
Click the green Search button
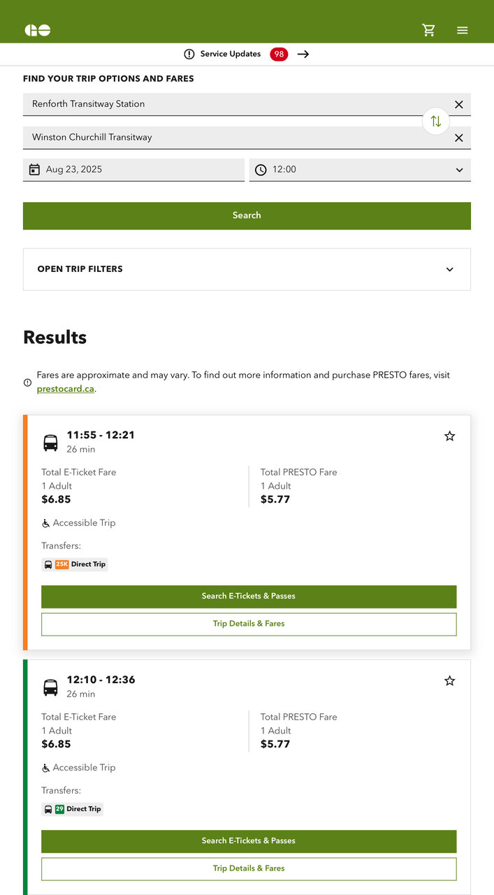247,215
